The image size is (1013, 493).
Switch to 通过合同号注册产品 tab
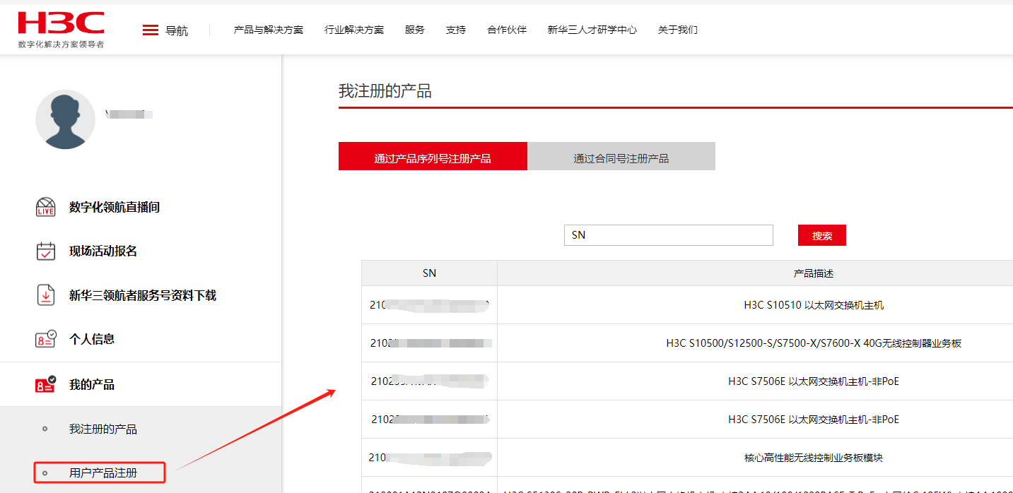pos(621,156)
